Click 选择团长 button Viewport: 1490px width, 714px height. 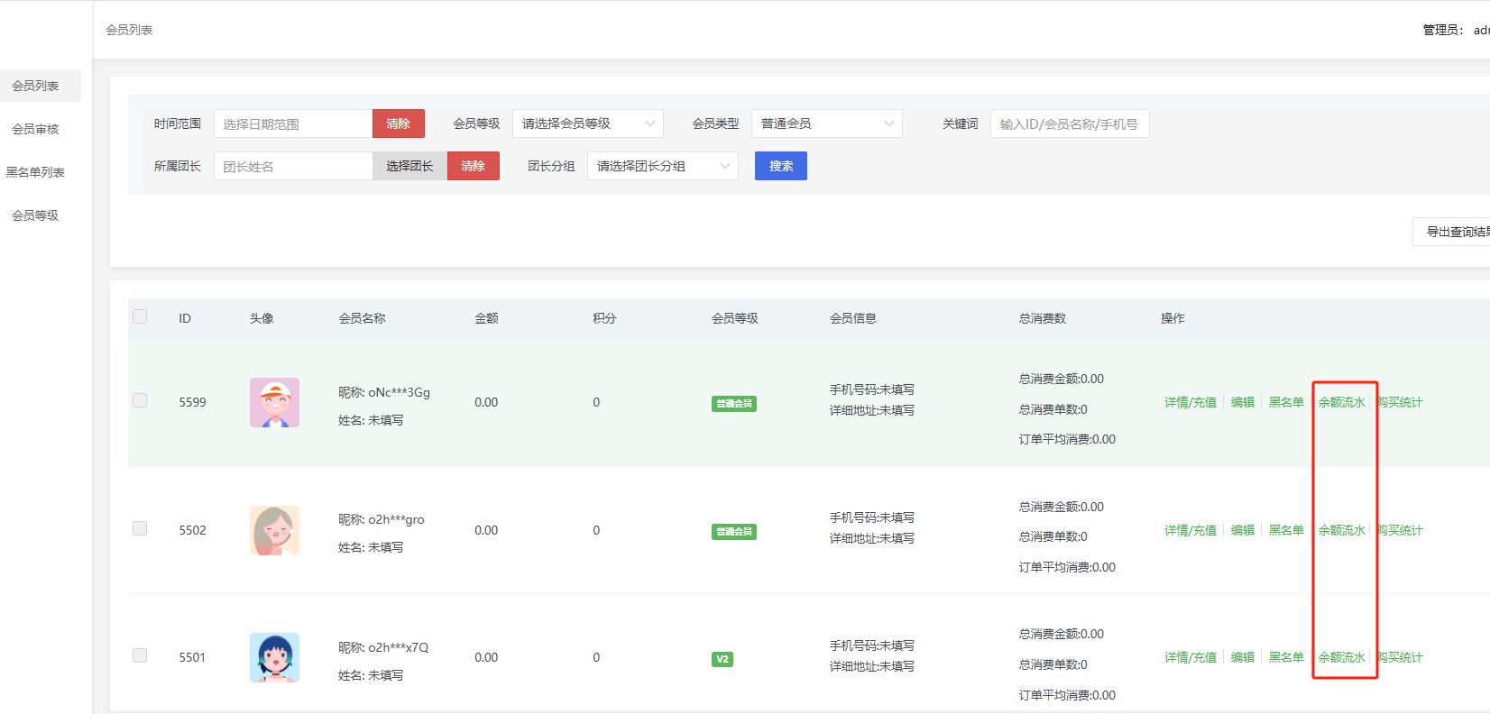point(409,166)
